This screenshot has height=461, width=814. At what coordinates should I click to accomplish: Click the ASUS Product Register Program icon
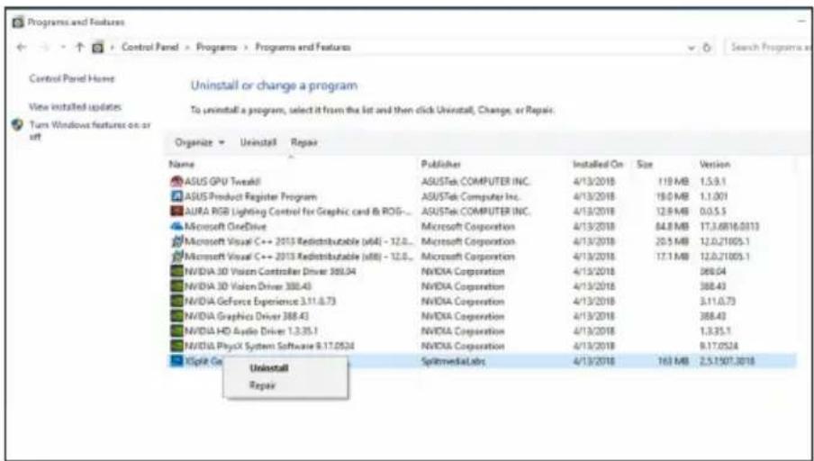(177, 197)
